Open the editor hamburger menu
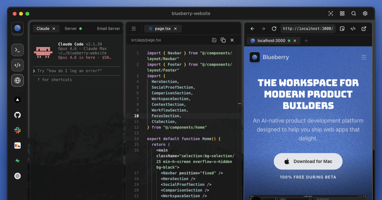Screen dimensions: 382x200 [133, 28]
